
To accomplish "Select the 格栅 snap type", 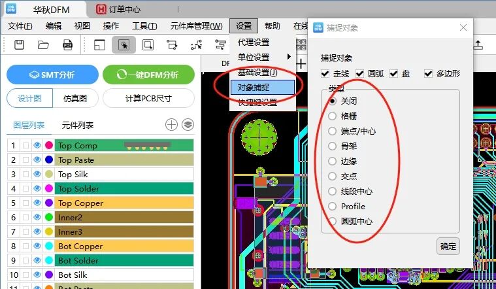I will [332, 116].
